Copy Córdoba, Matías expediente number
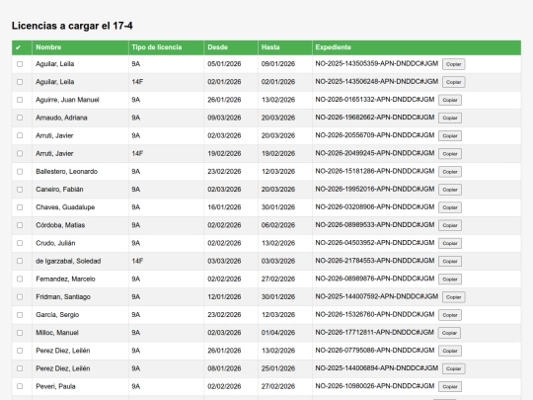 450,225
